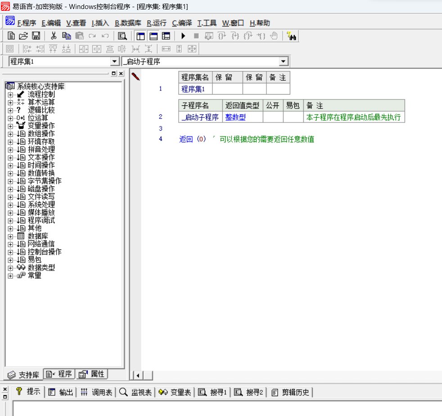Click the Cut scissors icon
The height and width of the screenshot is (416, 442).
[54, 36]
